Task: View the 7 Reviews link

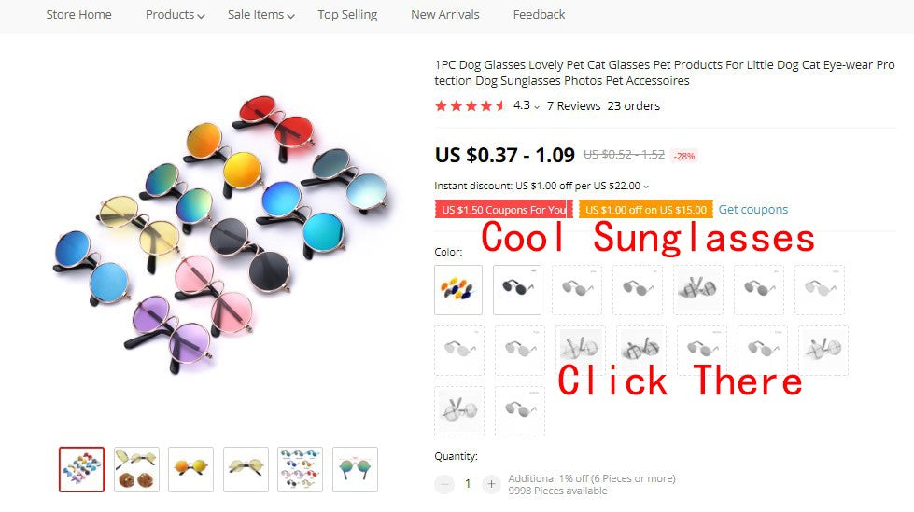Action: coord(573,105)
